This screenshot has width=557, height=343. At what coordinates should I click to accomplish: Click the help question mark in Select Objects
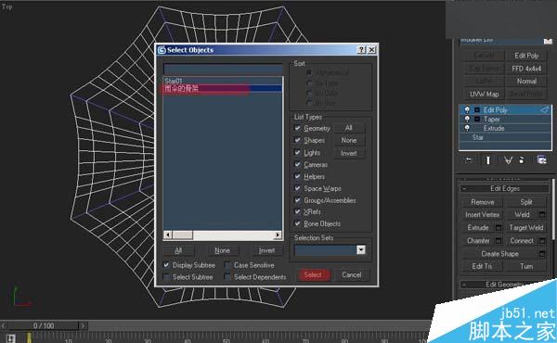tap(361, 50)
